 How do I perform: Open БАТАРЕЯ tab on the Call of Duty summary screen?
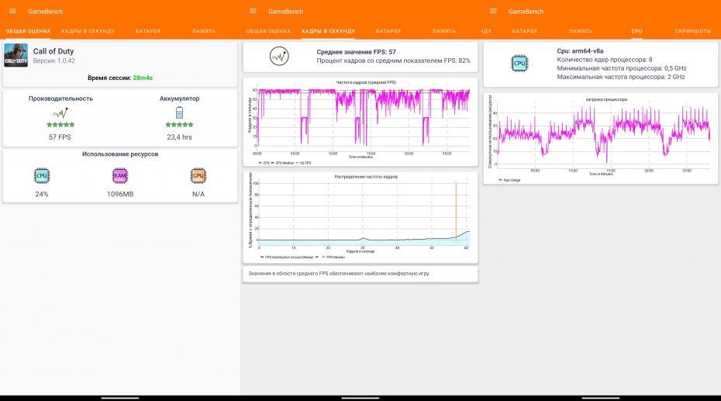(147, 31)
